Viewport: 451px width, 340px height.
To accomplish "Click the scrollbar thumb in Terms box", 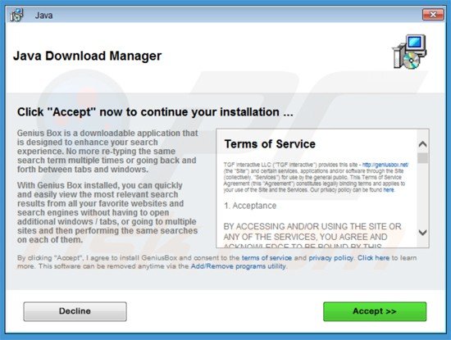I will tap(422, 158).
